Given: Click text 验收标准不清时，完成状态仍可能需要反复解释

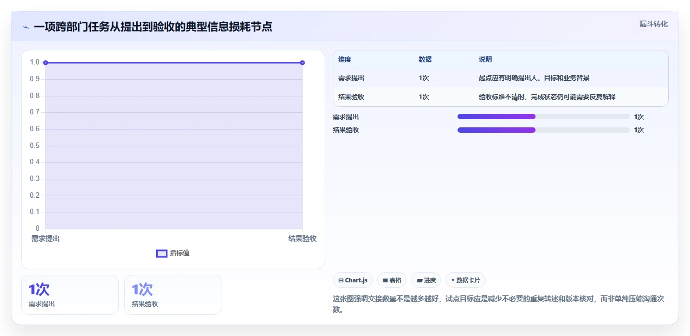Looking at the screenshot, I should tap(547, 96).
